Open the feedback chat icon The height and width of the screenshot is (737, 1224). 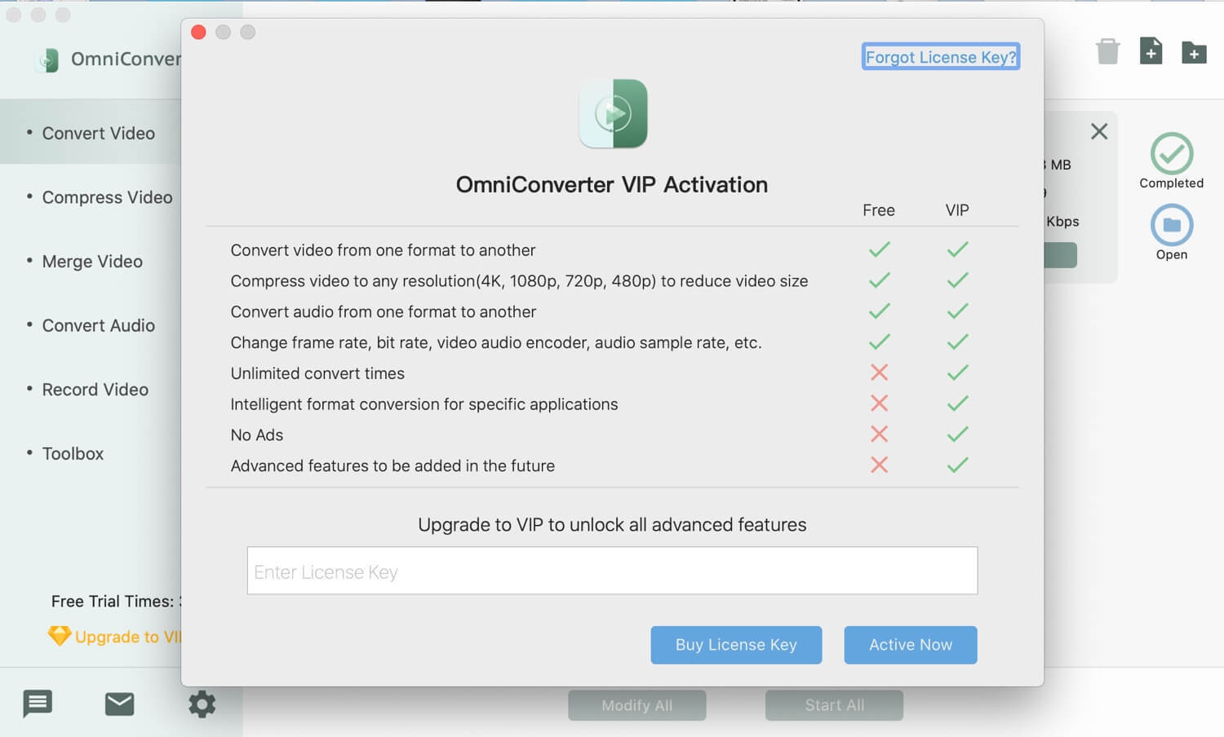coord(38,704)
